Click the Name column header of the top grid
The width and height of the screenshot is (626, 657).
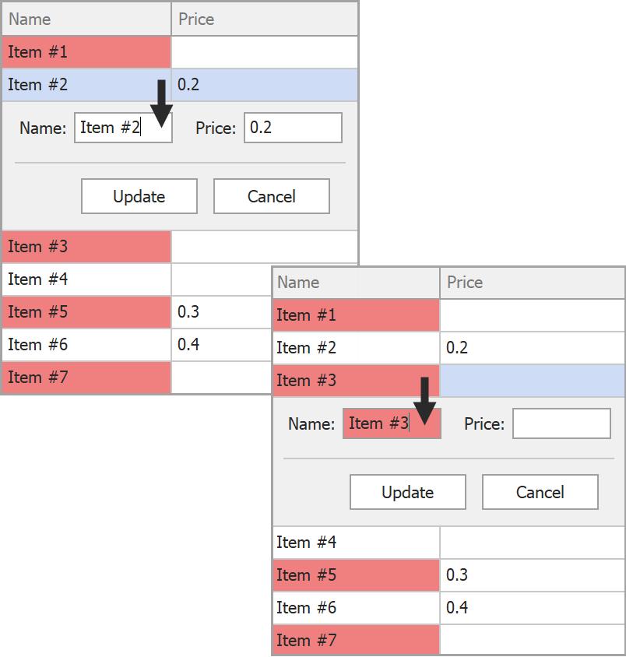click(x=86, y=18)
